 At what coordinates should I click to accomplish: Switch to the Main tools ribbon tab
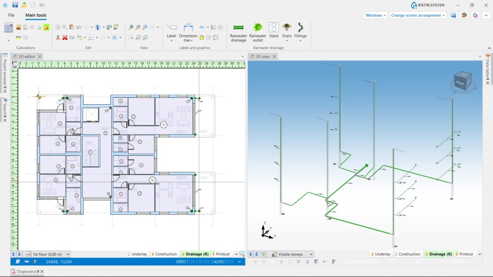(x=36, y=15)
